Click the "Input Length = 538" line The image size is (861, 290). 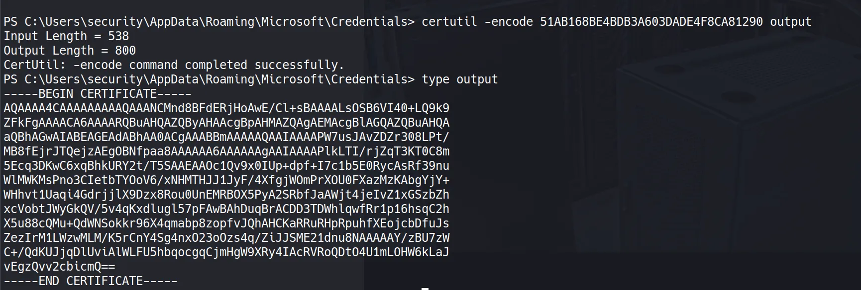click(66, 36)
